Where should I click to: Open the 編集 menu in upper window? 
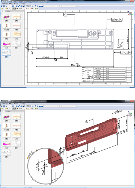click(11, 4)
